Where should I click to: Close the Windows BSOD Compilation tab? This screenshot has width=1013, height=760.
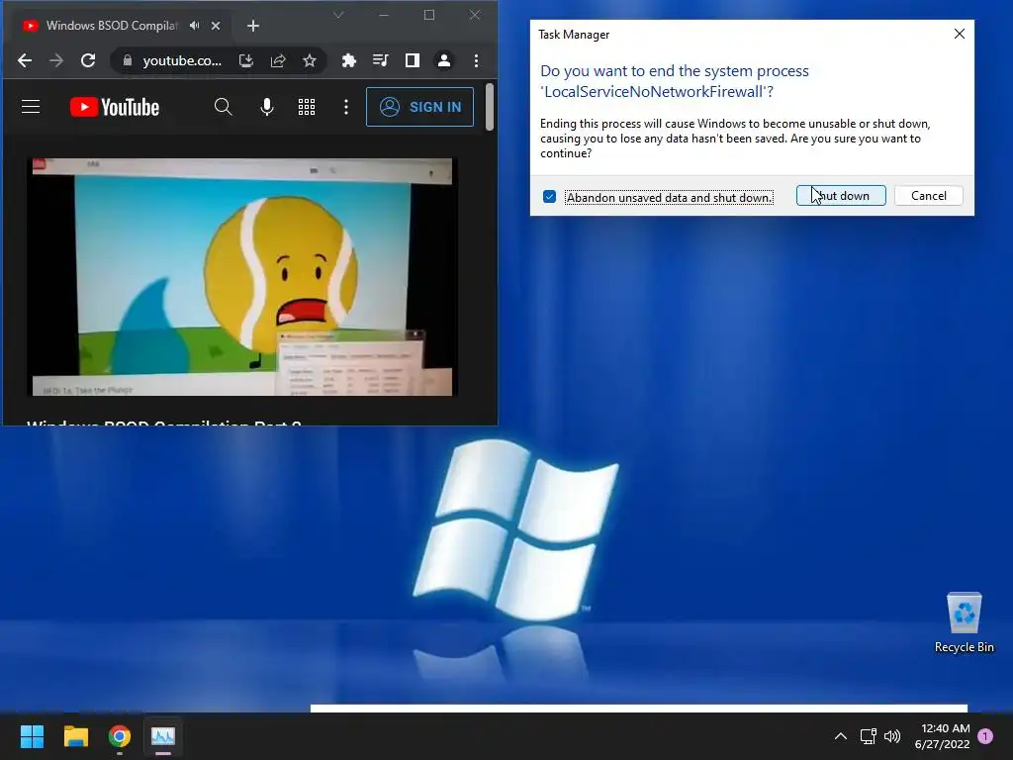coord(216,26)
